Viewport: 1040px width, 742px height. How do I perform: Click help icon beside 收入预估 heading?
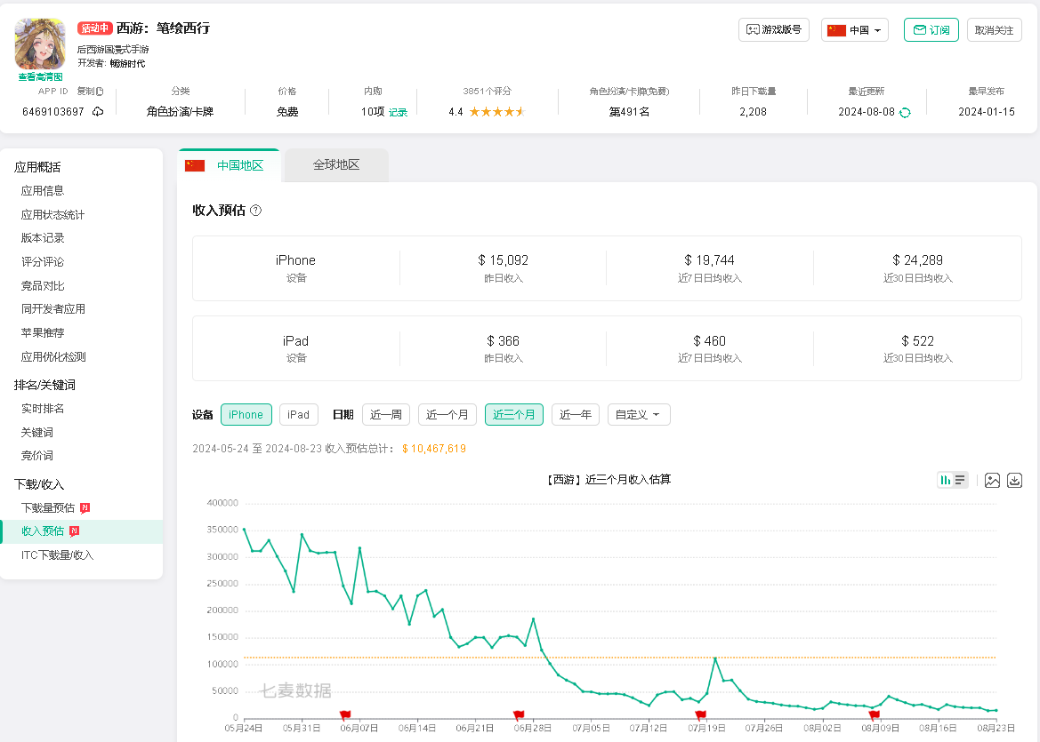(x=256, y=210)
